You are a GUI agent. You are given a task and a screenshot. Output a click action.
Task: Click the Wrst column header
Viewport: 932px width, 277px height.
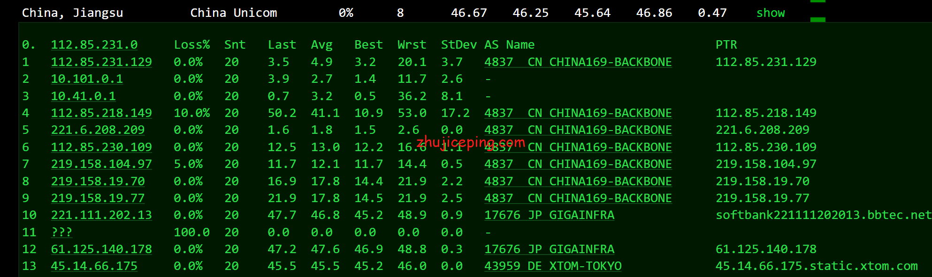[x=412, y=45]
